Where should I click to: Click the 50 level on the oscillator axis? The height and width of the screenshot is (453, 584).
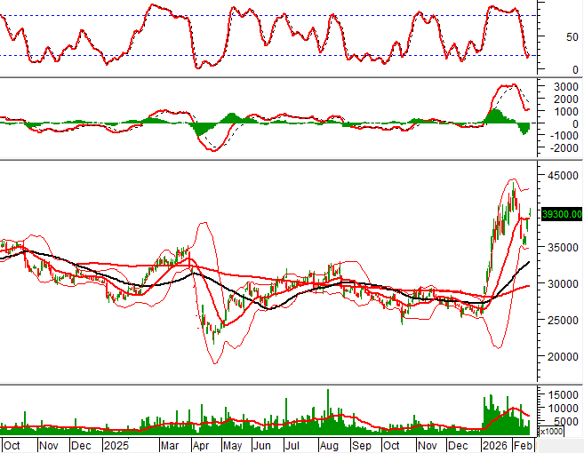click(x=558, y=37)
